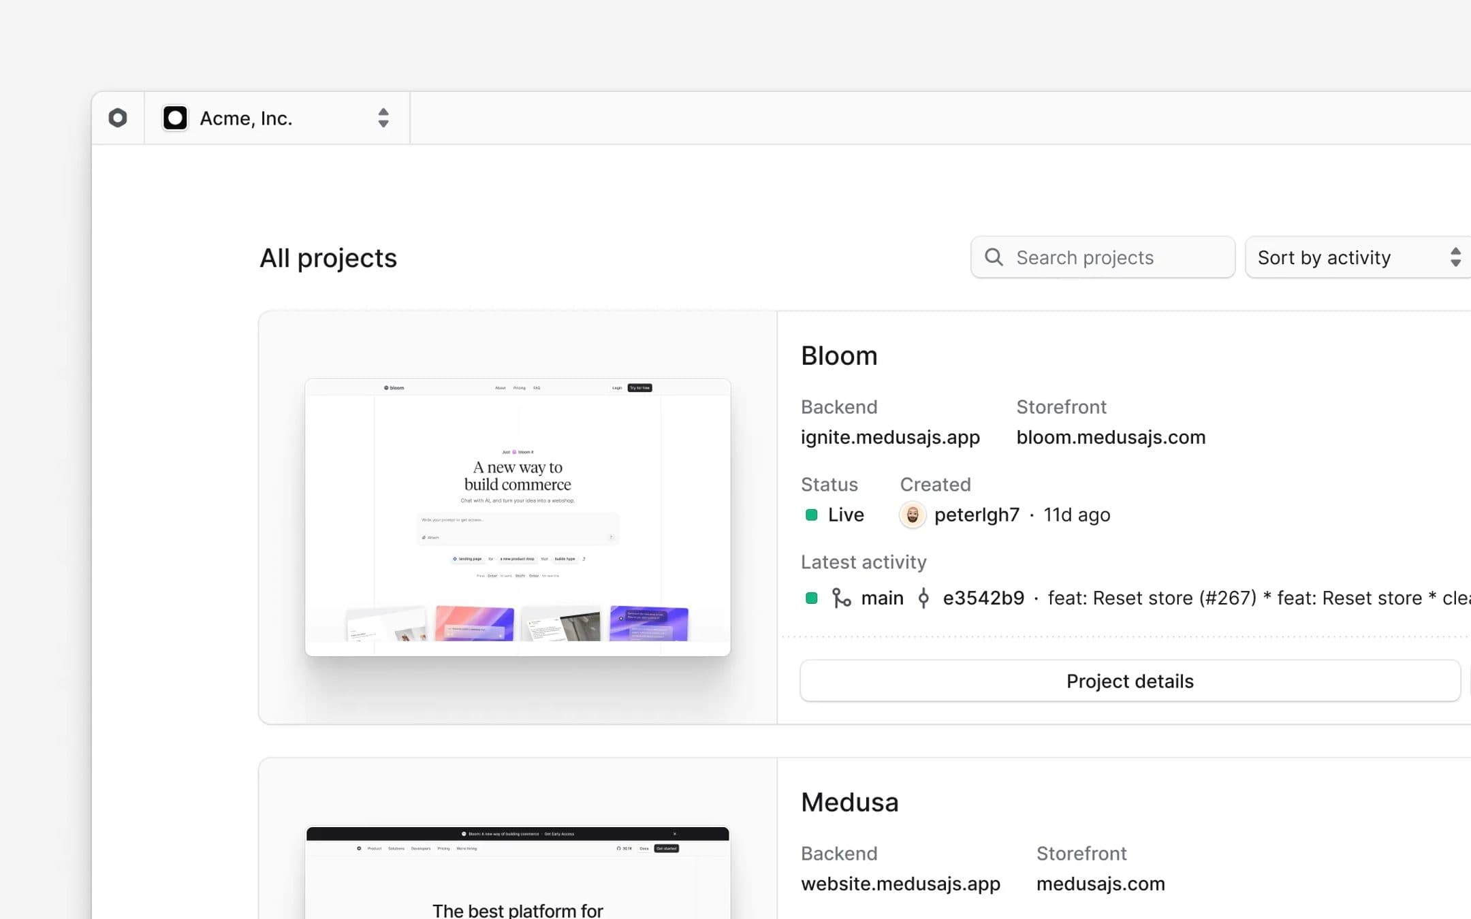1471x919 pixels.
Task: Click the feat: Reset store commit message
Action: (1259, 598)
